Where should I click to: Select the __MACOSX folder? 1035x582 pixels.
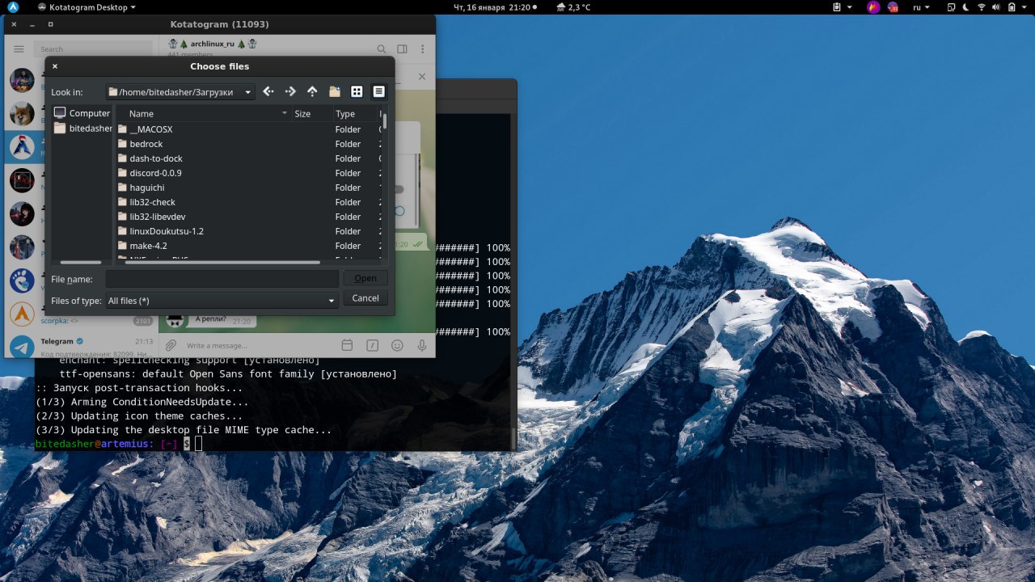(150, 129)
